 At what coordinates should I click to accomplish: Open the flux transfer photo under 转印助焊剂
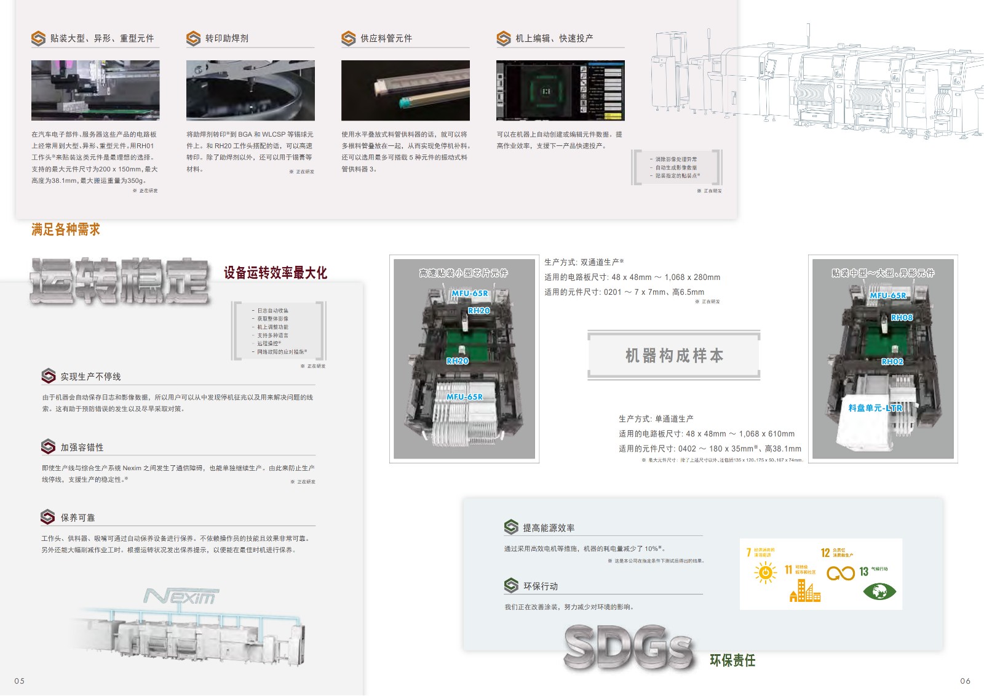(250, 90)
